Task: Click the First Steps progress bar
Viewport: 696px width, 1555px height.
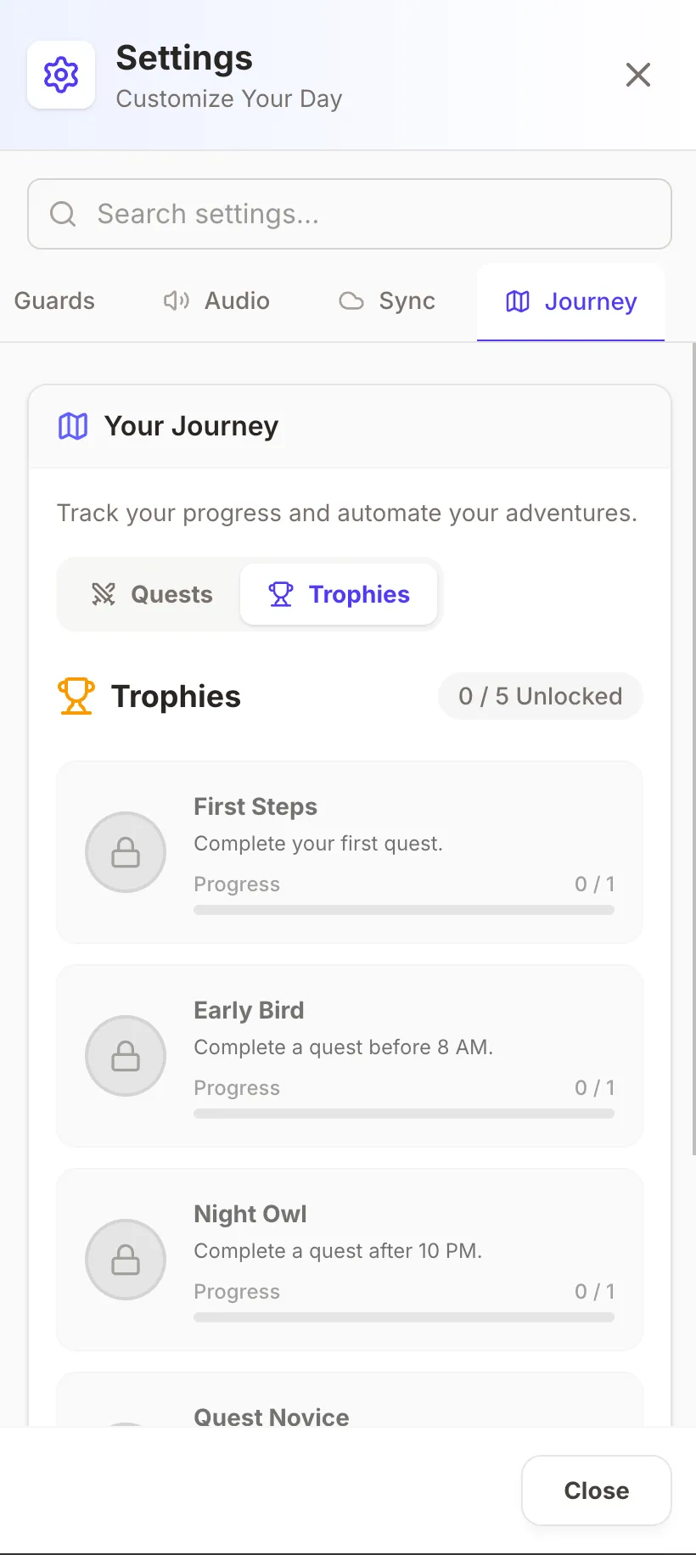Action: (x=404, y=910)
